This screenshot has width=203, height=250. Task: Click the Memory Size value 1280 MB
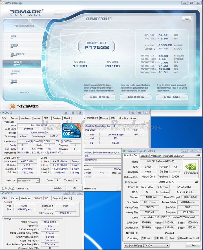149,212
